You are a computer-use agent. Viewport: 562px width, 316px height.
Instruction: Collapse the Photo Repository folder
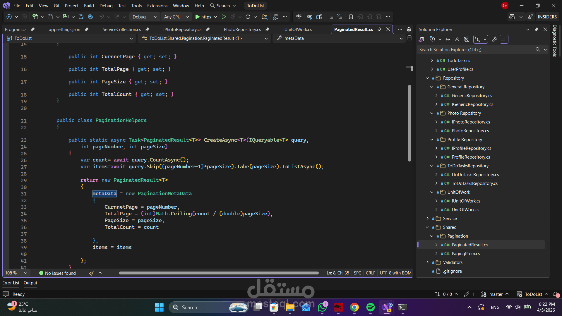(432, 113)
